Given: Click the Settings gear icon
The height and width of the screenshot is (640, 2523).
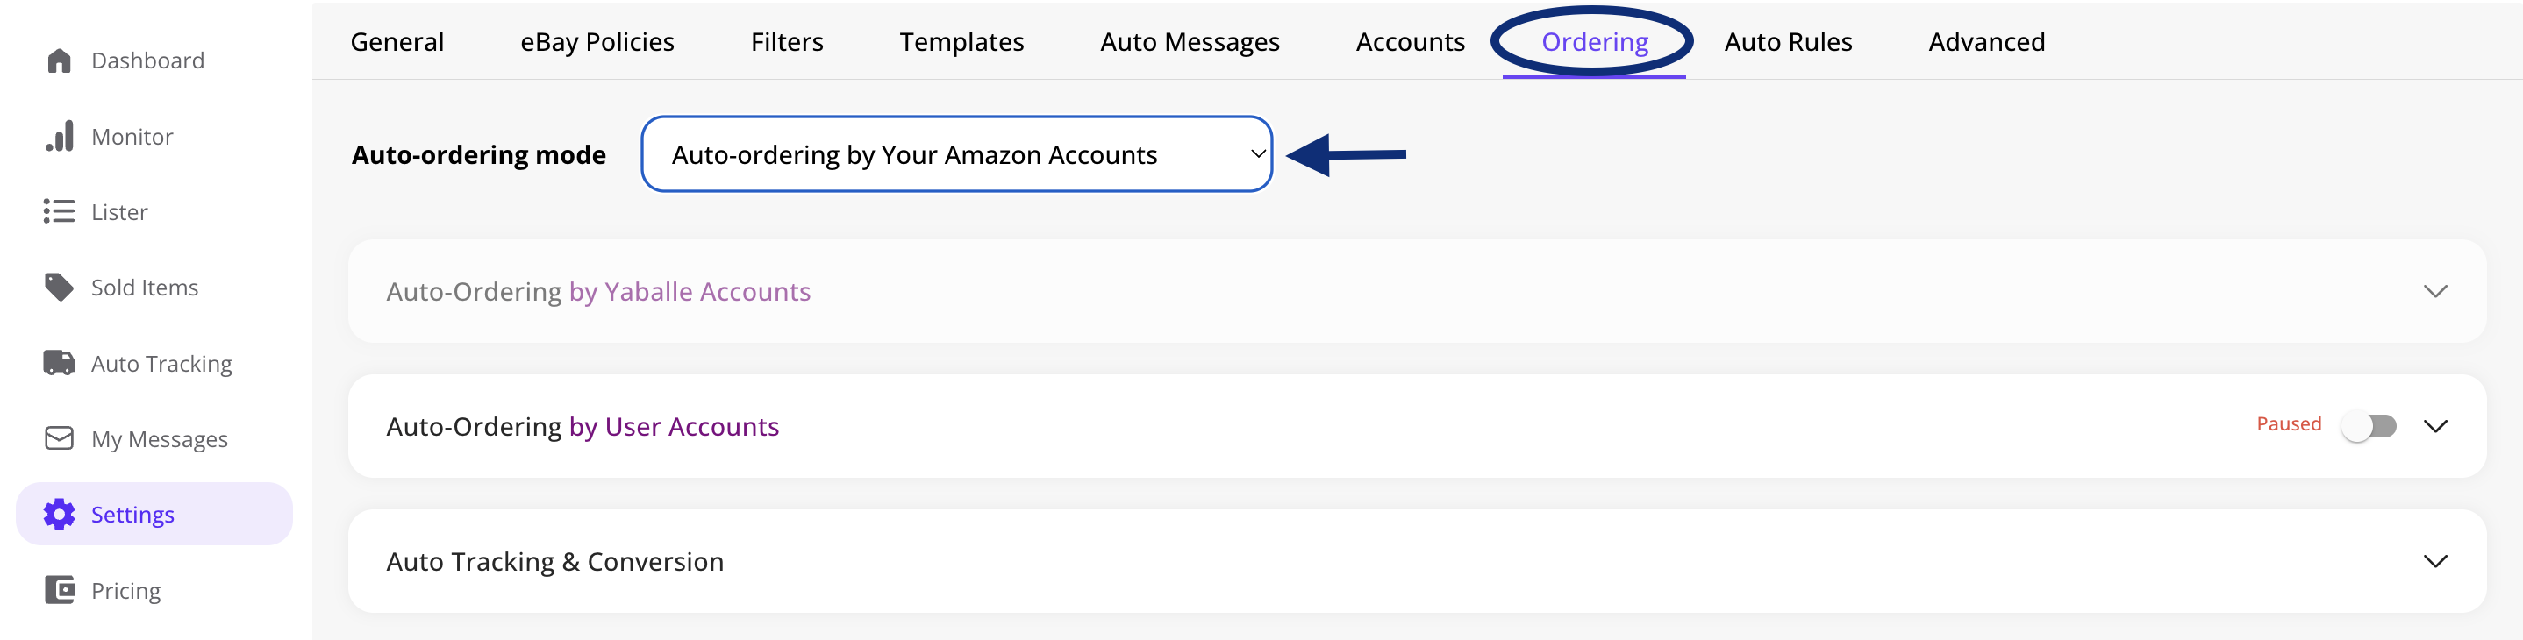Looking at the screenshot, I should [59, 514].
